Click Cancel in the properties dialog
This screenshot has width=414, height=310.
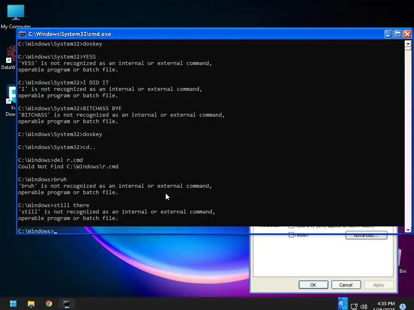point(346,285)
